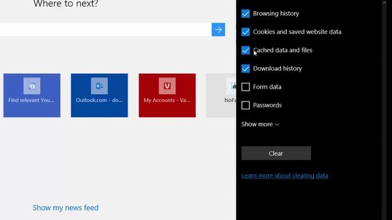The height and width of the screenshot is (220, 392).
Task: Click the Form data label text
Action: pos(267,87)
